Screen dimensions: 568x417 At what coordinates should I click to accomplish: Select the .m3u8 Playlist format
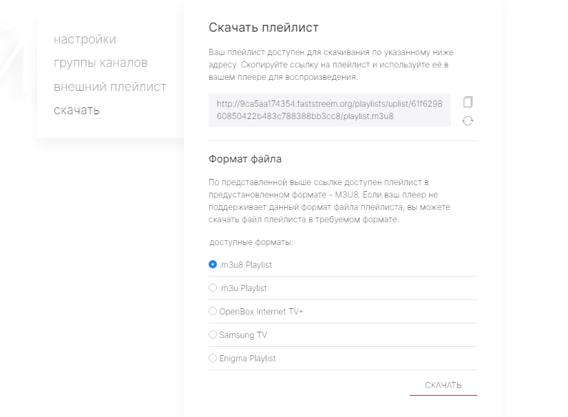[213, 264]
